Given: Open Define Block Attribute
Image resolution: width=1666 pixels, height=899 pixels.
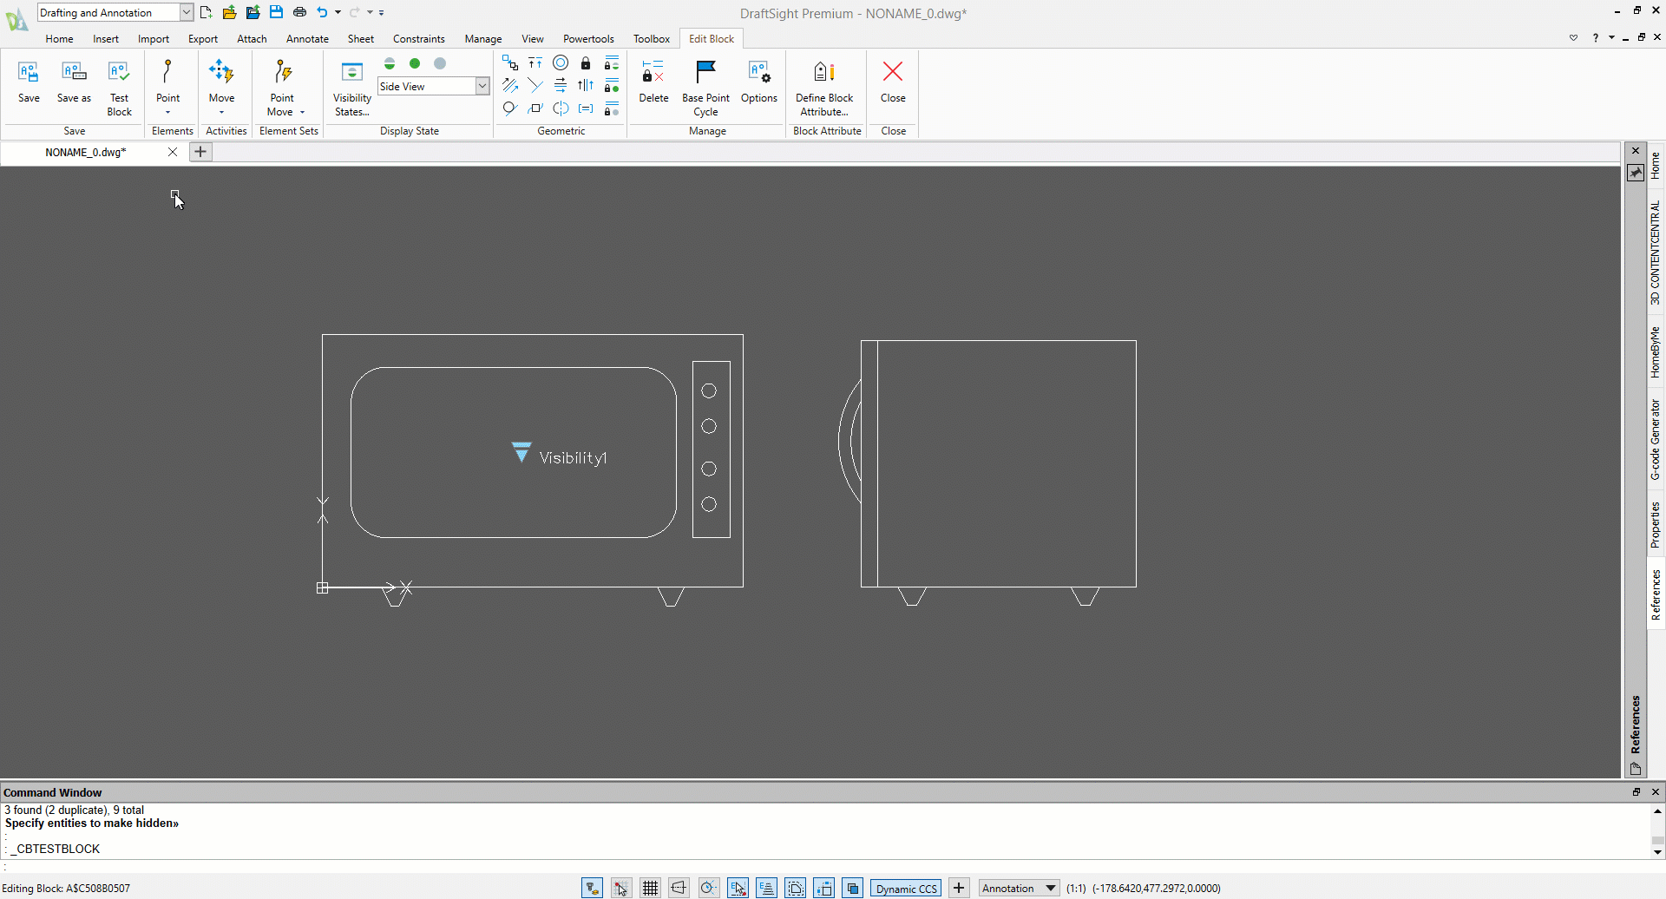Looking at the screenshot, I should [823, 86].
